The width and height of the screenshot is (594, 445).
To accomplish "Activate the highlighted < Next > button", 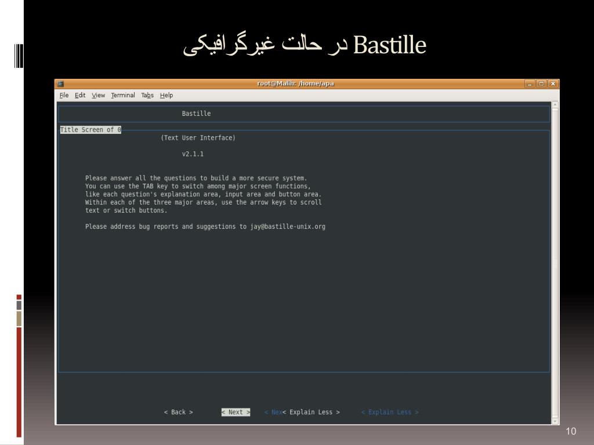I will click(x=236, y=412).
